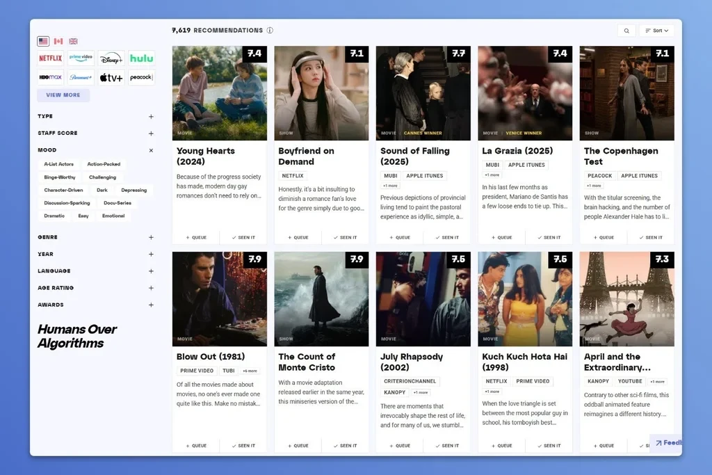Open the Boyfriend on Demand poster
Viewport: 712px width, 475px height.
[x=321, y=93]
